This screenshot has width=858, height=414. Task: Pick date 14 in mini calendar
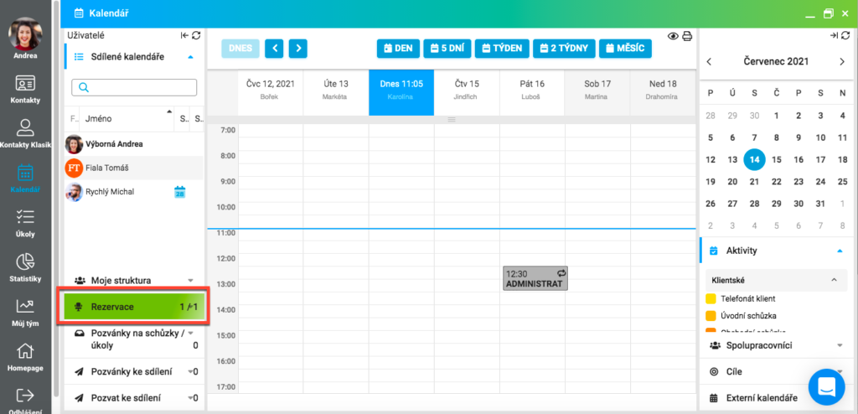tap(755, 160)
